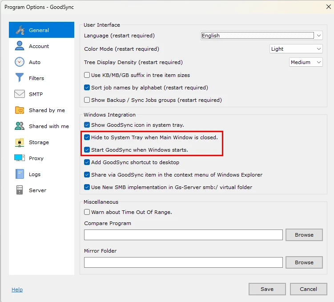This screenshot has height=302, width=334.
Task: Toggle Start GoodSync when Windows starts
Action: click(x=87, y=150)
